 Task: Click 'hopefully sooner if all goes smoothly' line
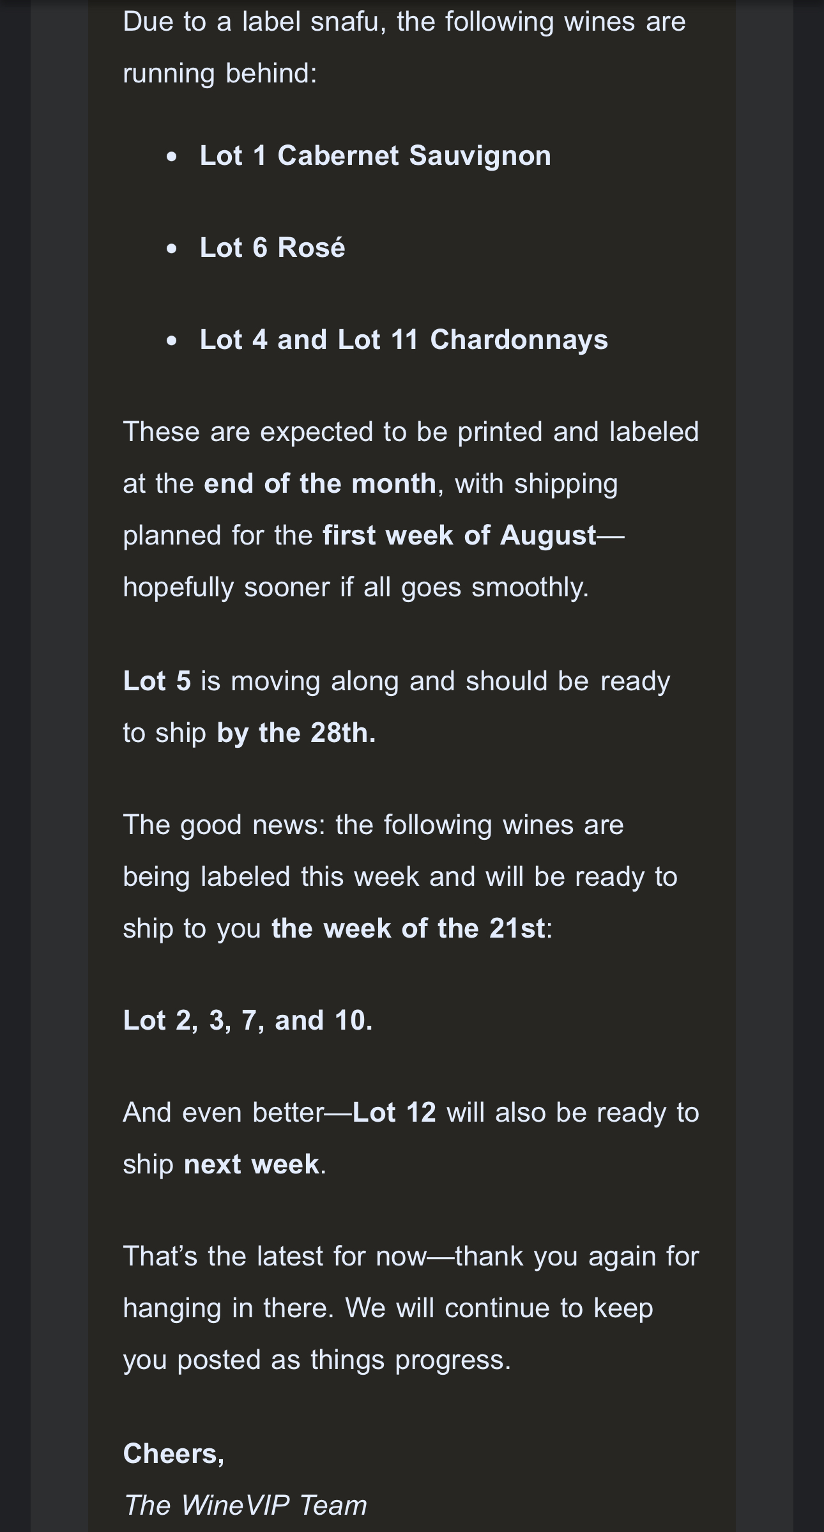click(x=356, y=587)
